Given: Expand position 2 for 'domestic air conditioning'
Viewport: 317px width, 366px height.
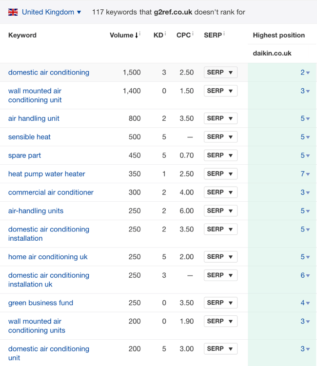Looking at the screenshot, I should pyautogui.click(x=305, y=73).
